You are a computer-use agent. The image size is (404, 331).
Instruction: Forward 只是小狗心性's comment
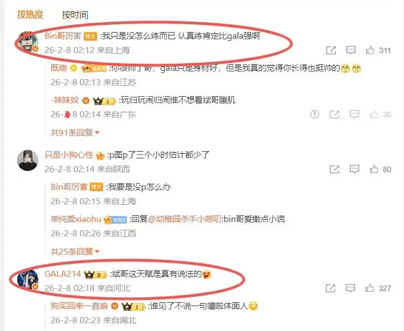tap(334, 169)
